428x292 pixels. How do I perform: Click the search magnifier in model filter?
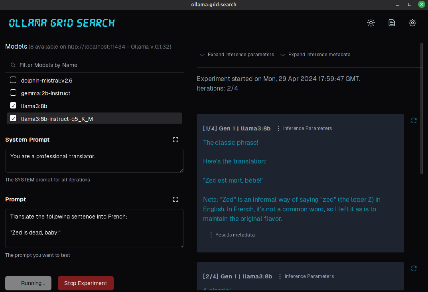[x=13, y=65]
